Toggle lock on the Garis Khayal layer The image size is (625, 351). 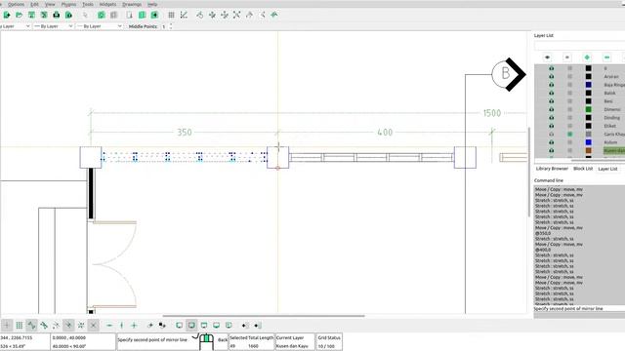click(570, 135)
